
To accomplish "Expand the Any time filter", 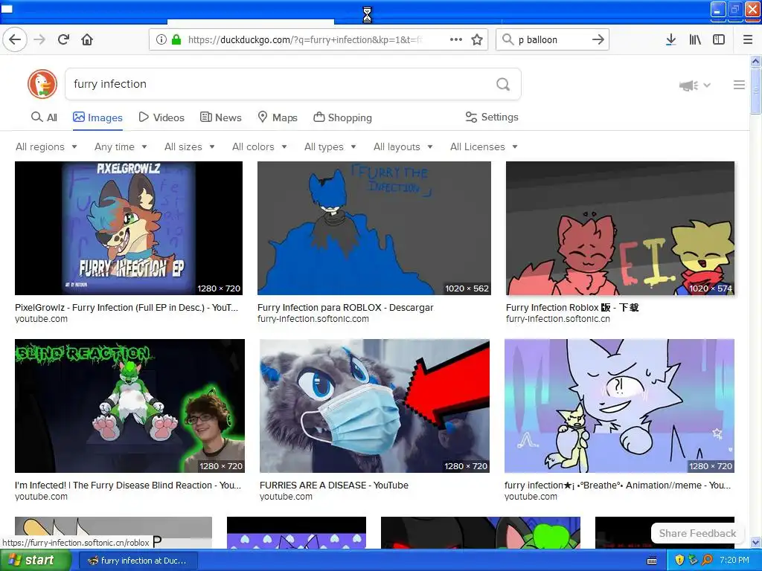I will click(121, 146).
